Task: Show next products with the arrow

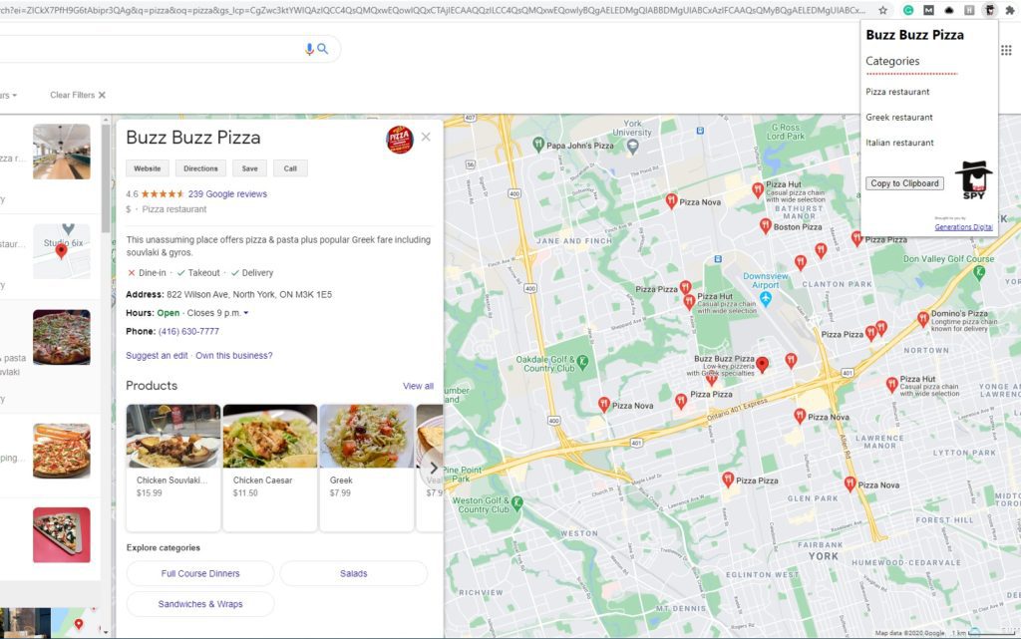Action: point(433,468)
